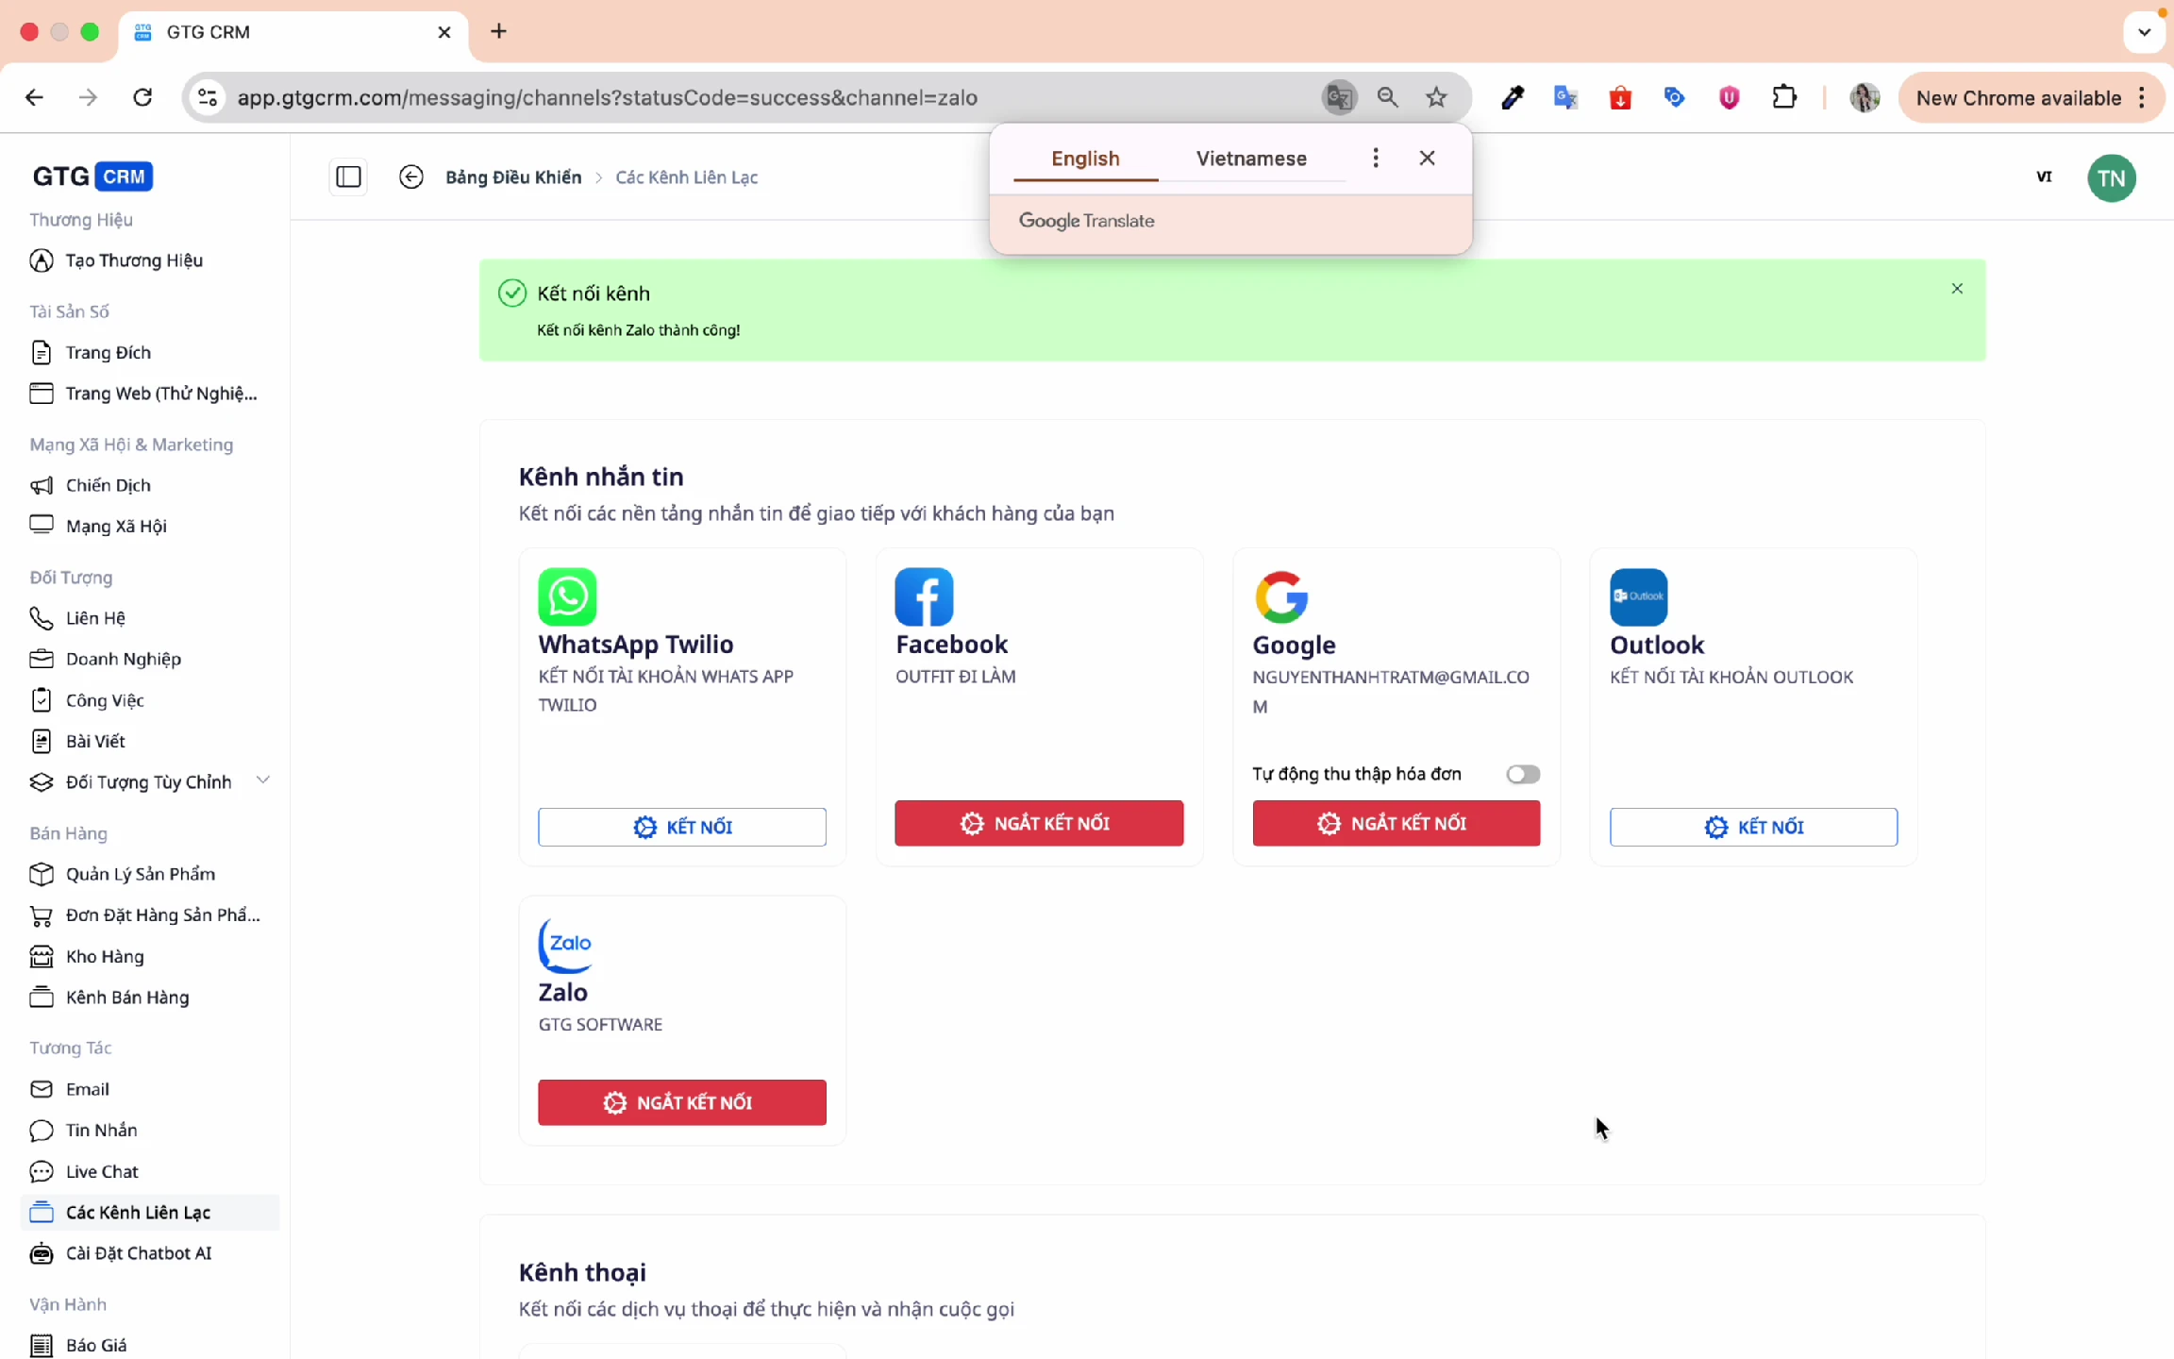The height and width of the screenshot is (1359, 2174).
Task: Expand Đối Tượng Tùy Chỉnh chevron
Action: (263, 780)
